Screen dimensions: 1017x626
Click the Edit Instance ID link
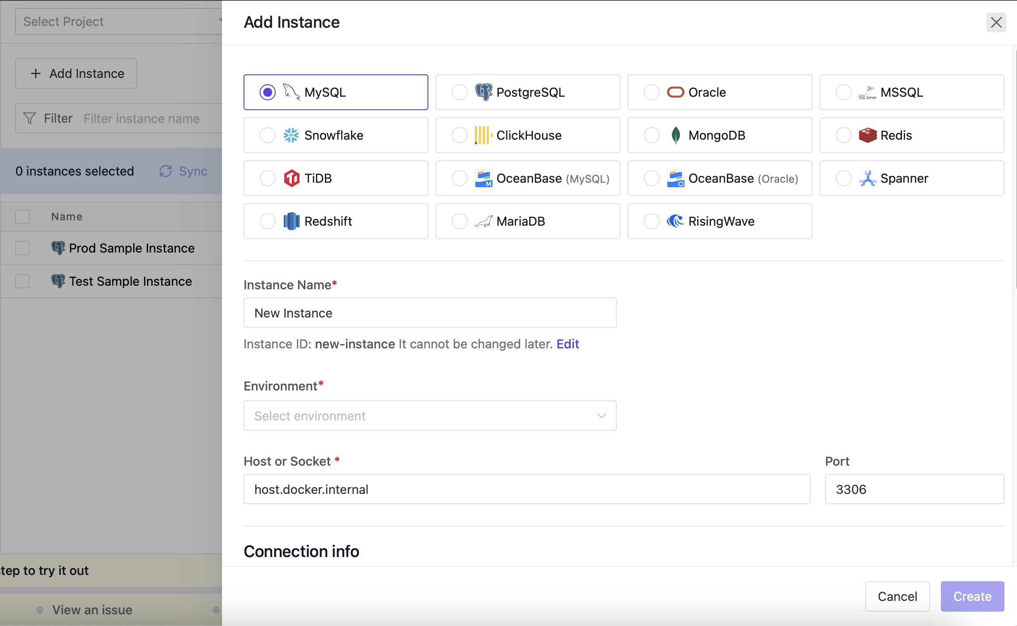(x=568, y=343)
